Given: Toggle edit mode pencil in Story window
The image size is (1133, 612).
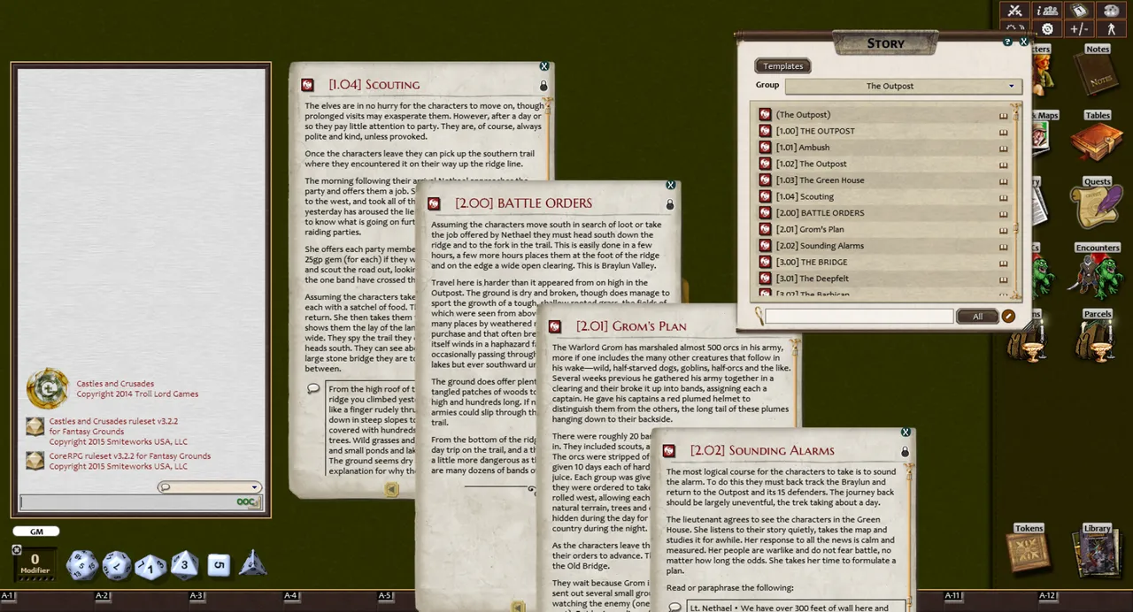Looking at the screenshot, I should pos(1008,316).
